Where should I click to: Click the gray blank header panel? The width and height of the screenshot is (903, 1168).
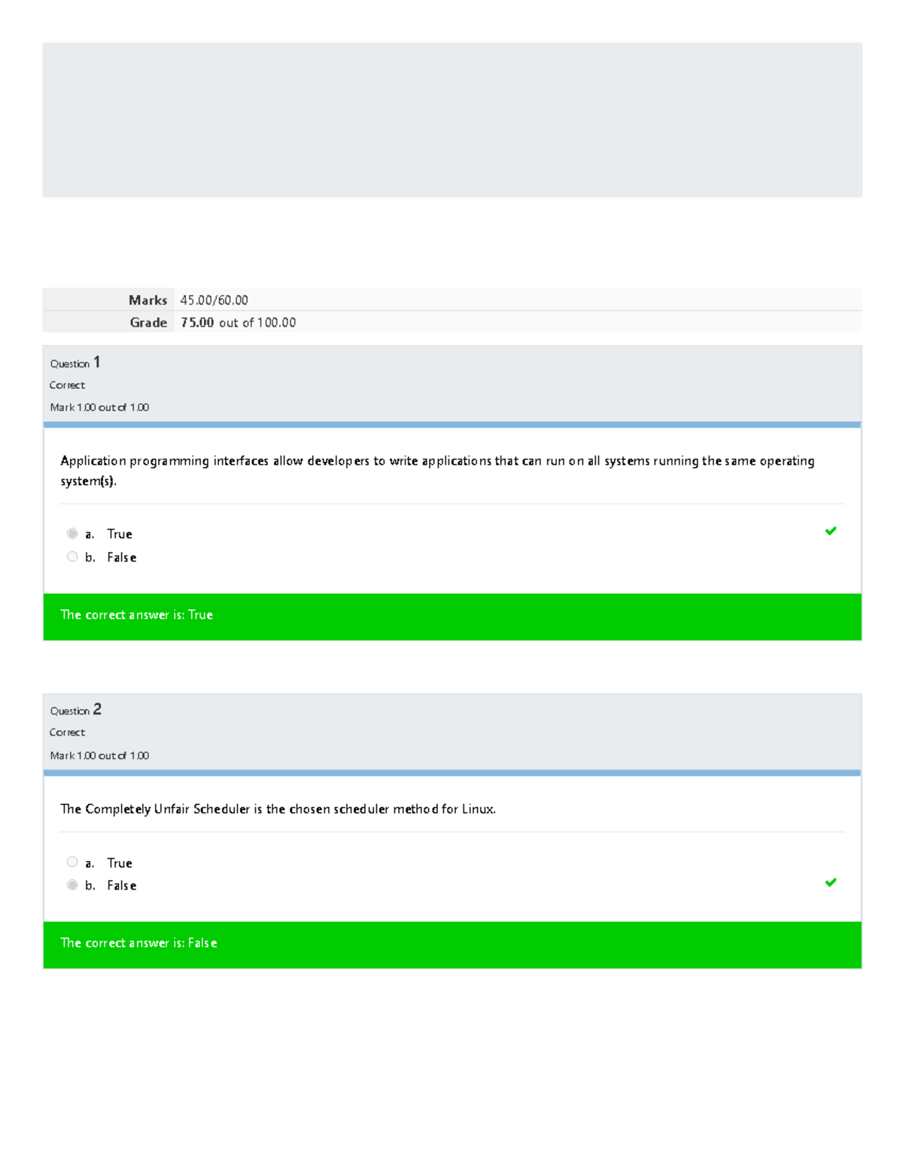(x=452, y=120)
